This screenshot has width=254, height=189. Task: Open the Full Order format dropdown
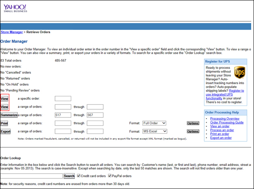tap(154, 123)
